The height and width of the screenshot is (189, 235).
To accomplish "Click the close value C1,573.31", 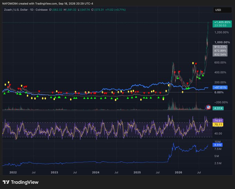I will pos(97,10).
